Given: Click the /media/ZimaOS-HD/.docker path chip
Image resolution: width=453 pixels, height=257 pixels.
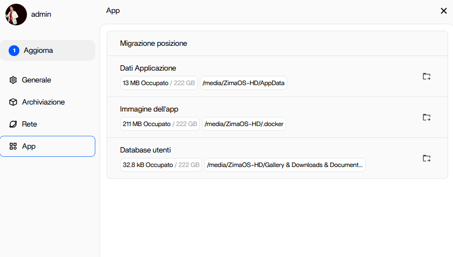Looking at the screenshot, I should [244, 124].
